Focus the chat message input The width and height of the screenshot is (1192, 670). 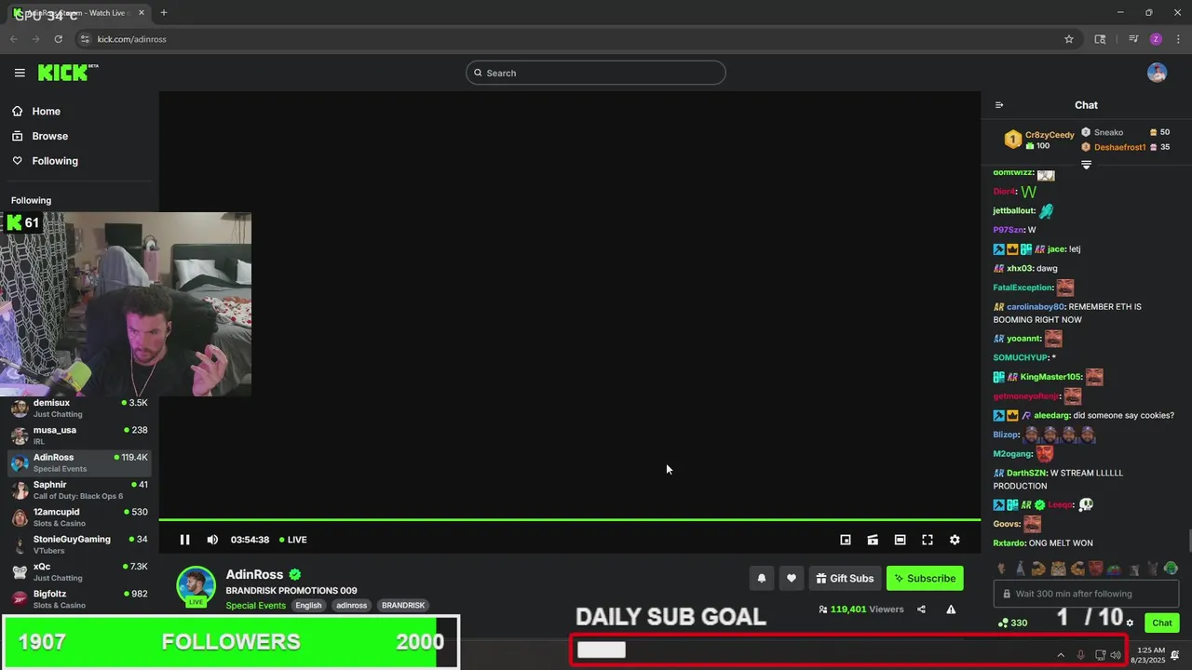click(x=1086, y=594)
